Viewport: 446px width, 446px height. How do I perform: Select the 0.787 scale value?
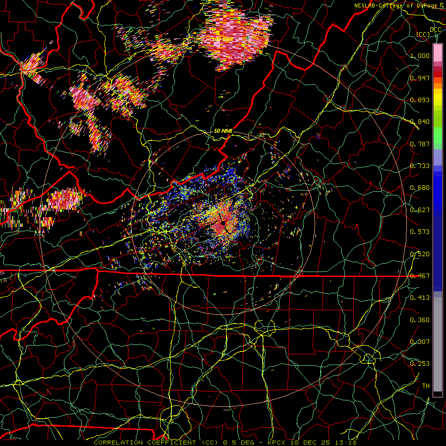(420, 144)
